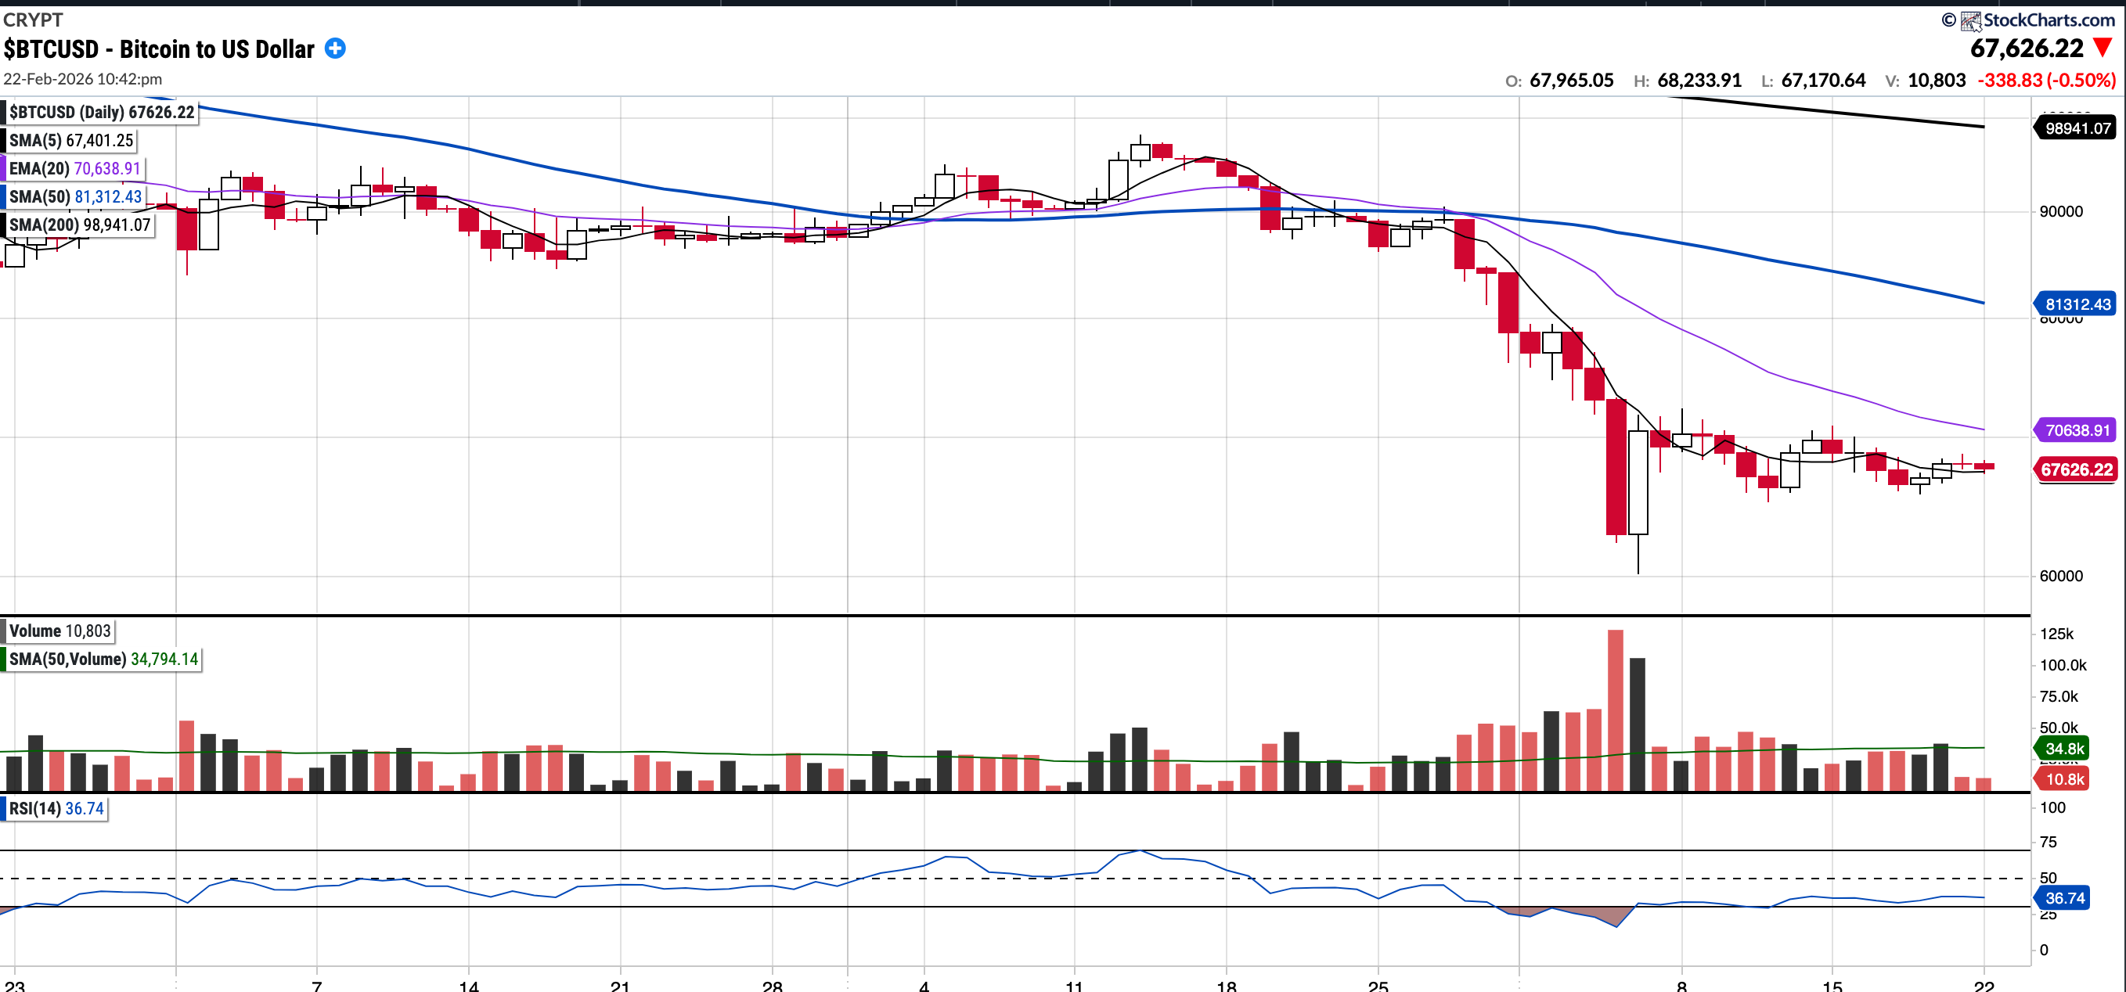
Task: Click the black 98941.07 SMA(200) price tag
Action: click(2077, 128)
